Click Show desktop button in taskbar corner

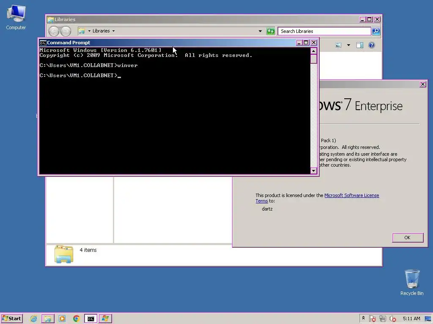(x=428, y=319)
